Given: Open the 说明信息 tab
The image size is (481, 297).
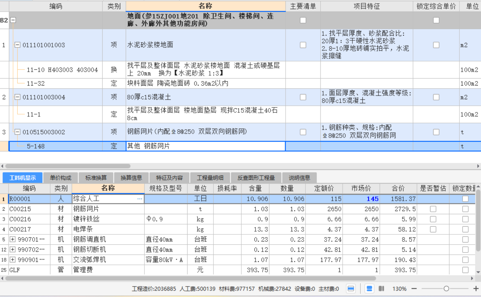Looking at the screenshot, I should pyautogui.click(x=299, y=178).
